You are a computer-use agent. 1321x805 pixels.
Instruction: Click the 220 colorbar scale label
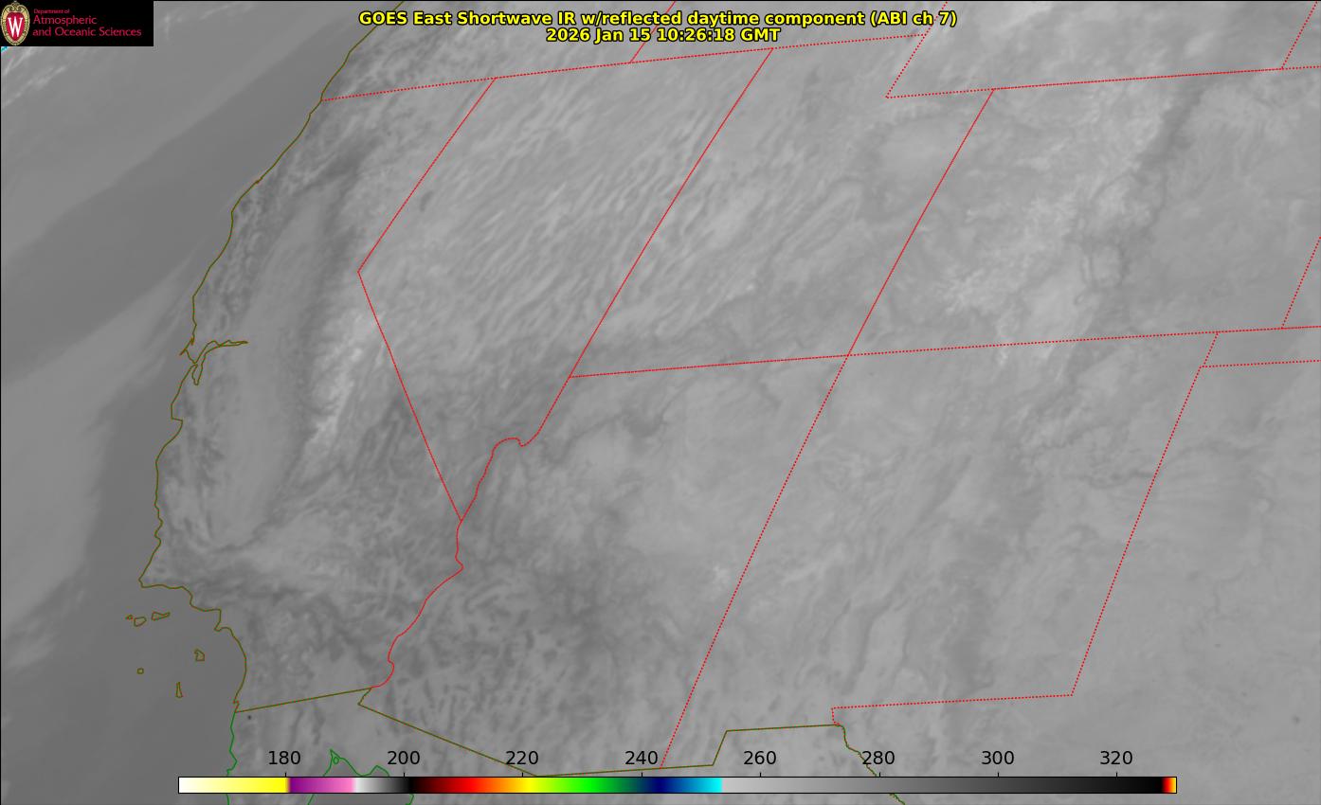522,758
